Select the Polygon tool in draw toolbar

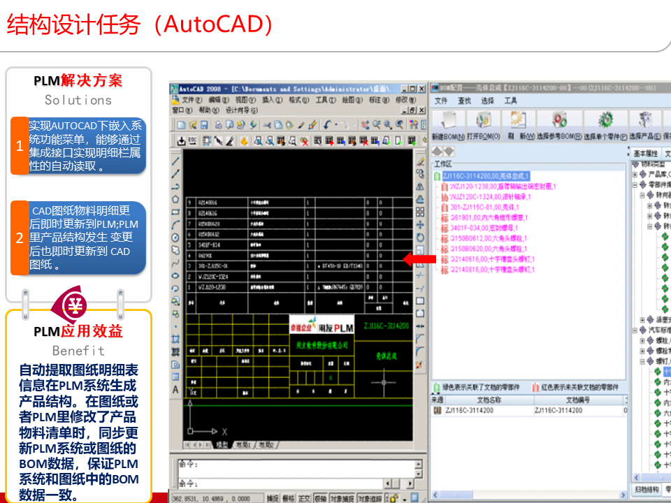pyautogui.click(x=175, y=199)
